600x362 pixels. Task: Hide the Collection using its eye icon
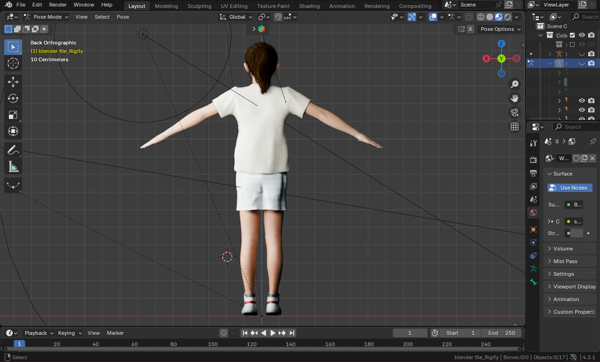[582, 35]
